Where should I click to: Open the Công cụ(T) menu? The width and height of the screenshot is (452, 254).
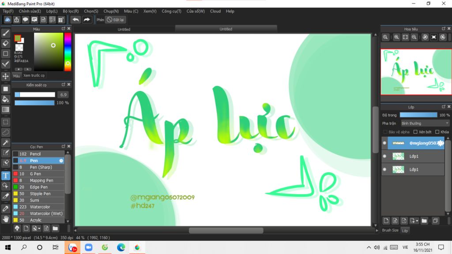pyautogui.click(x=171, y=11)
